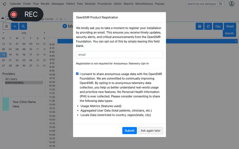239x149 pixels.
Task: Click the 10:45 time slot label
Action: [52, 86]
